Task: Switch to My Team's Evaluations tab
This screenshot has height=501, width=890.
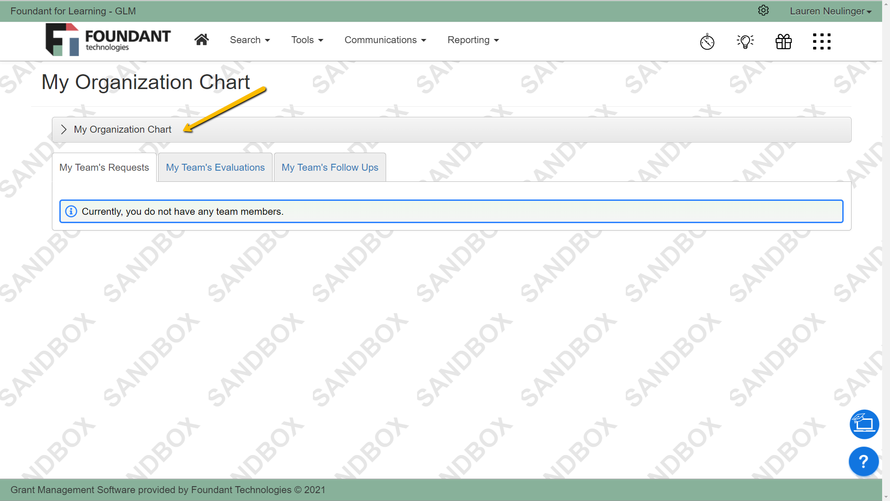Action: [x=215, y=167]
